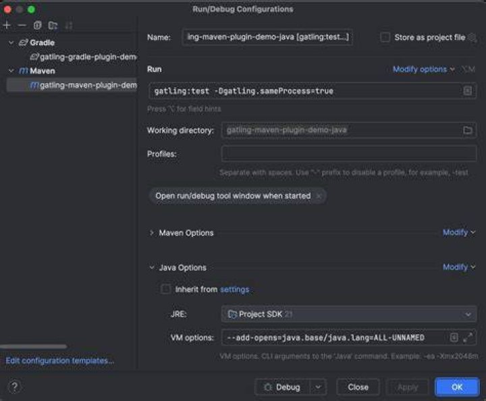
Task: Insert macros in VM options
Action: click(x=454, y=338)
